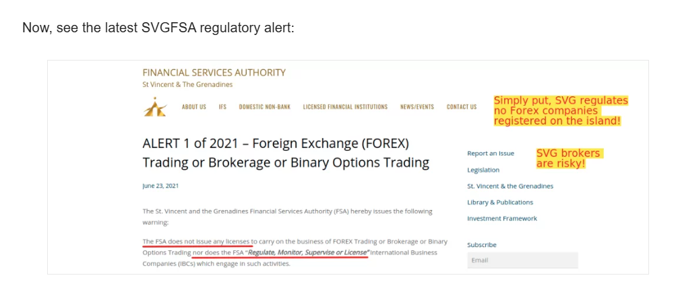Open the CONTACT US page
Viewport: 676px width, 284px height.
tap(462, 107)
